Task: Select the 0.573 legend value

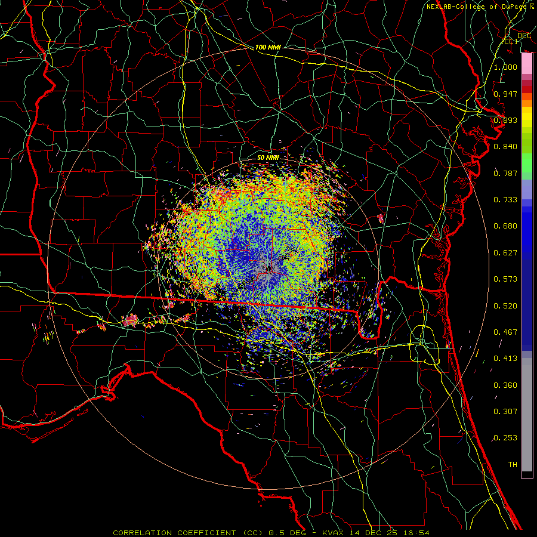Action: [505, 279]
